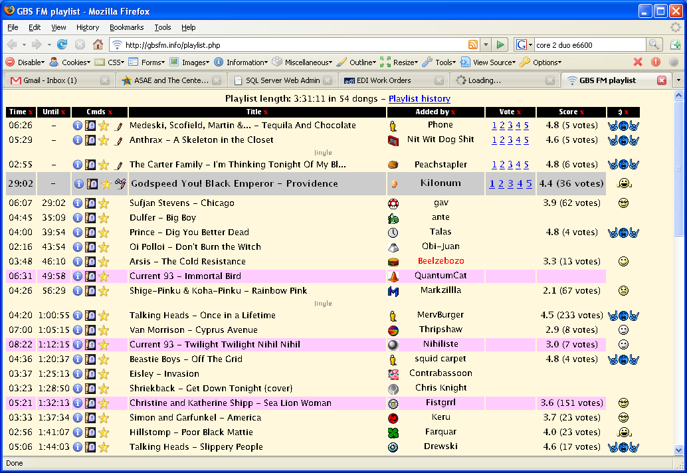Click the info icon for Current 93 – Immortal Bird

point(78,276)
